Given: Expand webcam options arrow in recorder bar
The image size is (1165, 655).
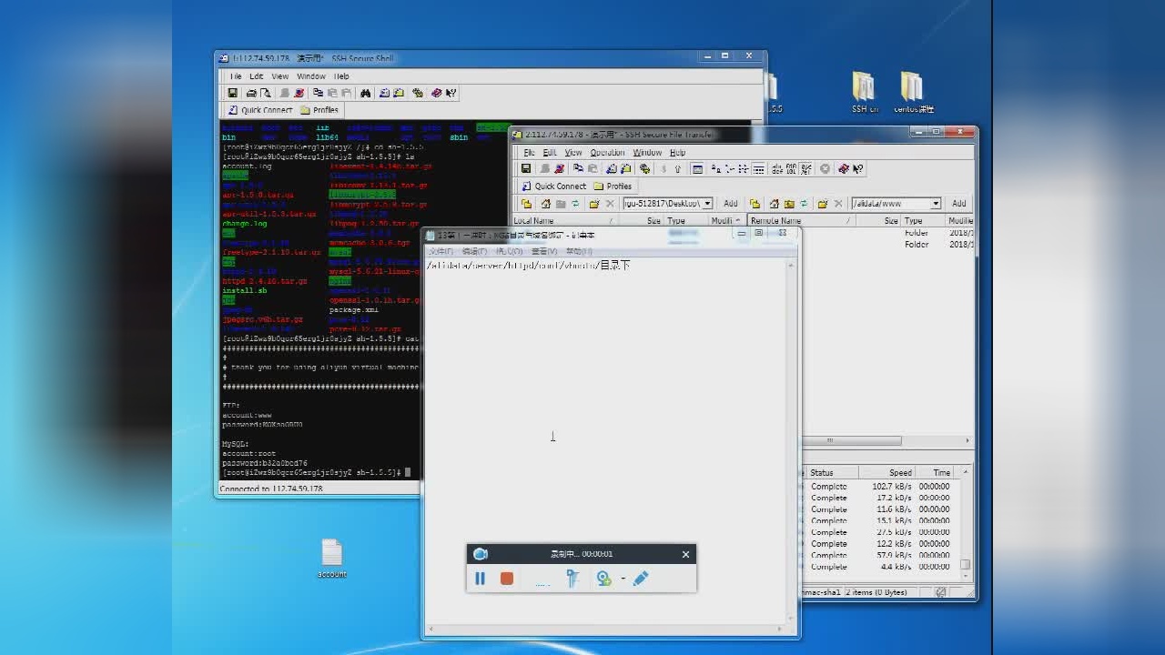Looking at the screenshot, I should 623,579.
